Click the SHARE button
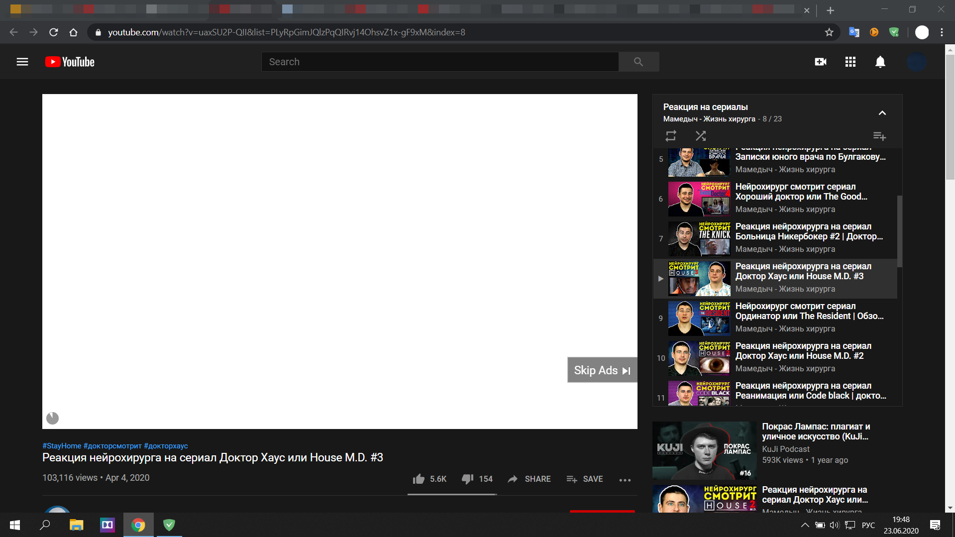Viewport: 955px width, 537px height. coord(529,479)
